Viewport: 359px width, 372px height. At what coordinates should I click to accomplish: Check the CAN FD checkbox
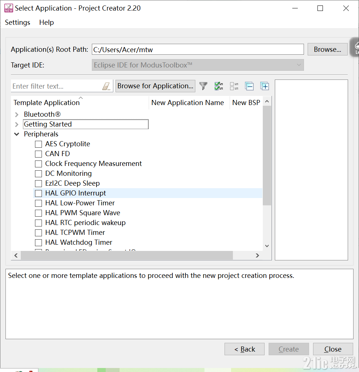(x=38, y=154)
